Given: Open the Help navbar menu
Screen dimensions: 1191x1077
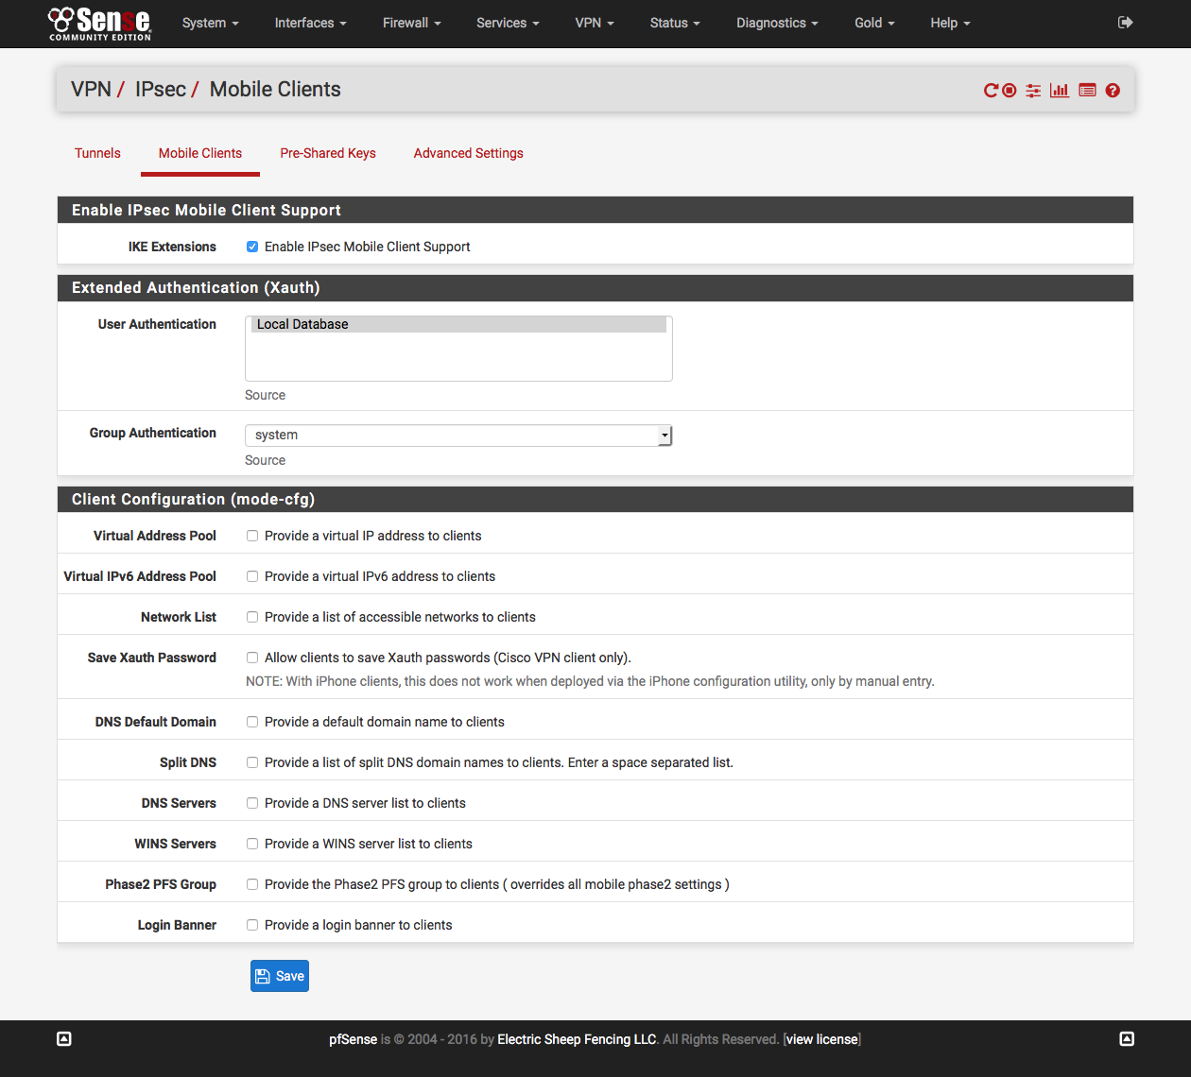Looking at the screenshot, I should (950, 23).
